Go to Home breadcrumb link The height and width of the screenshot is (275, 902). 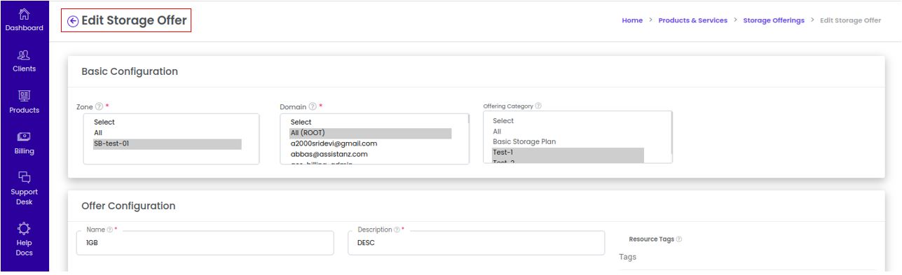(x=632, y=20)
